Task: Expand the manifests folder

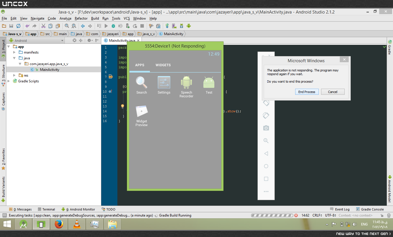Action: click(14, 52)
